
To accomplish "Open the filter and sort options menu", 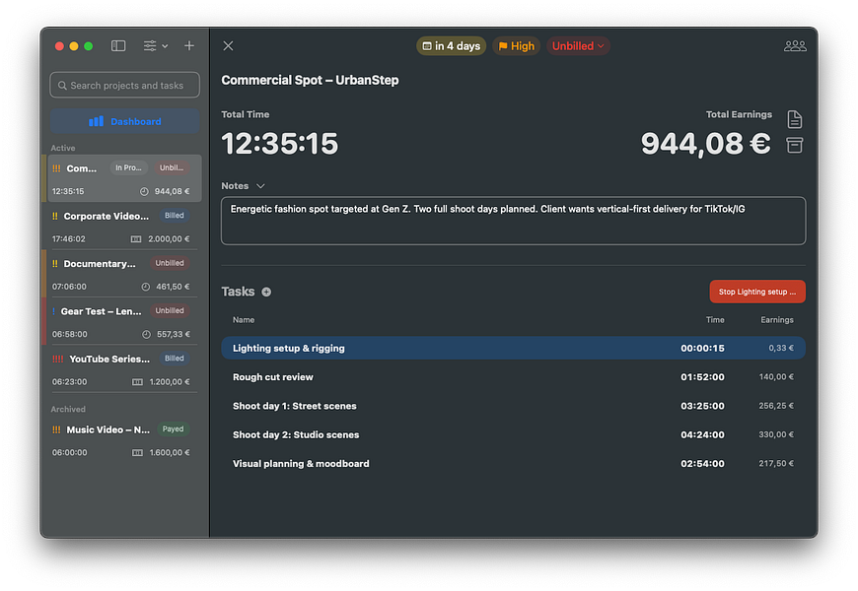I will pos(156,46).
